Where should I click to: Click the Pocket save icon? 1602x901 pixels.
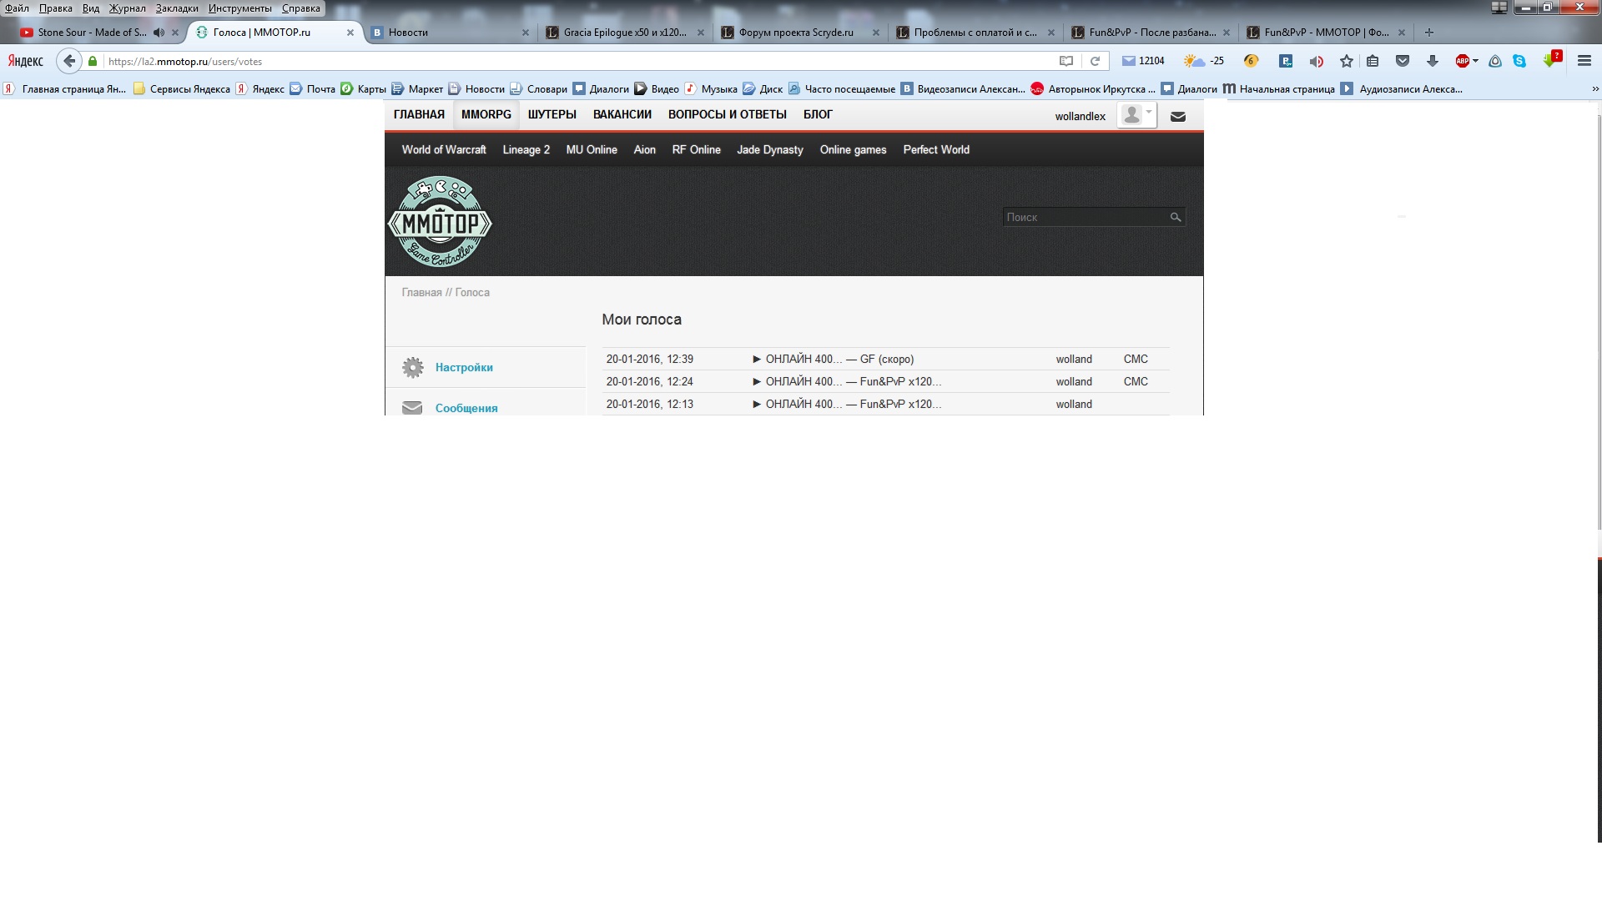click(x=1403, y=61)
